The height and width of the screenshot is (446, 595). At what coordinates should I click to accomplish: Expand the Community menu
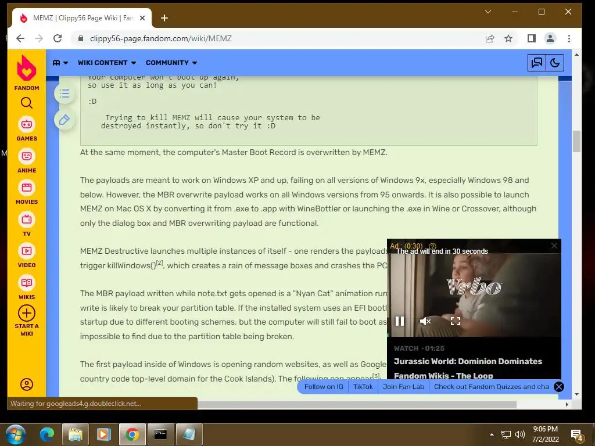point(171,63)
